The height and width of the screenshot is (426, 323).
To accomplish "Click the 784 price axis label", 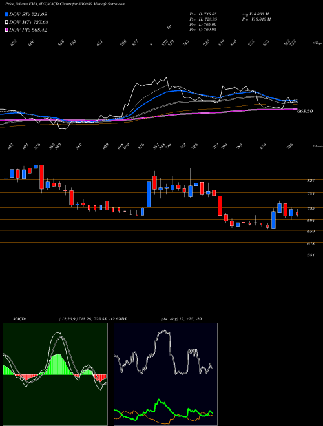I will [311, 194].
